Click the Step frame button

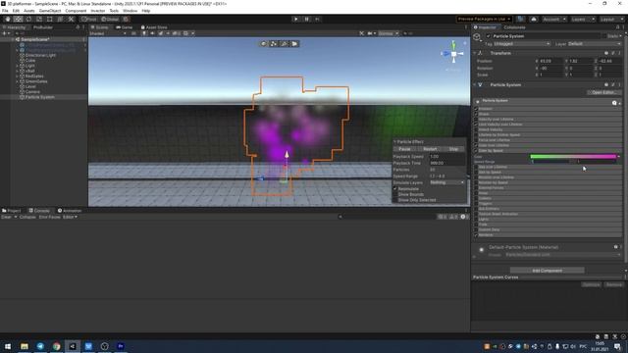(x=317, y=19)
